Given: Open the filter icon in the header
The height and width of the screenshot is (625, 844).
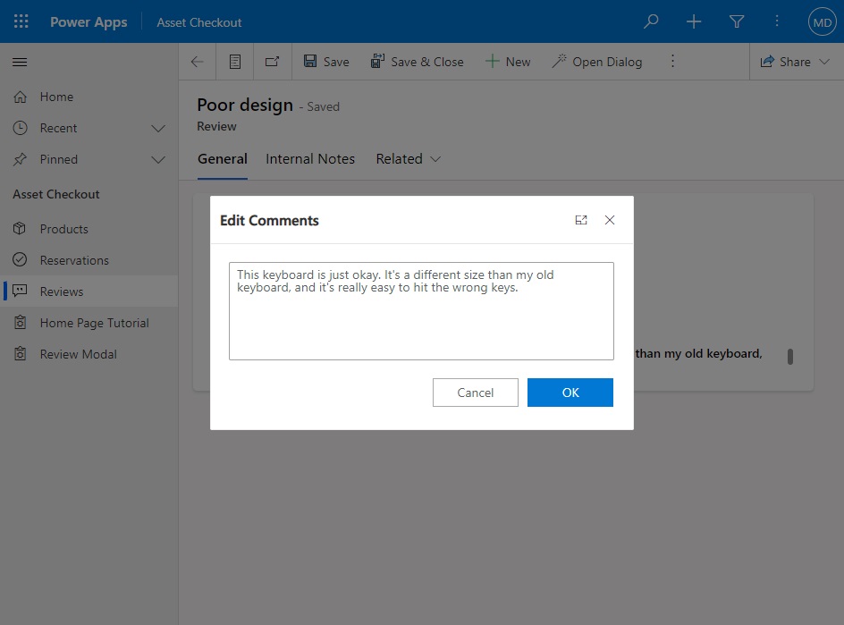Looking at the screenshot, I should [736, 21].
